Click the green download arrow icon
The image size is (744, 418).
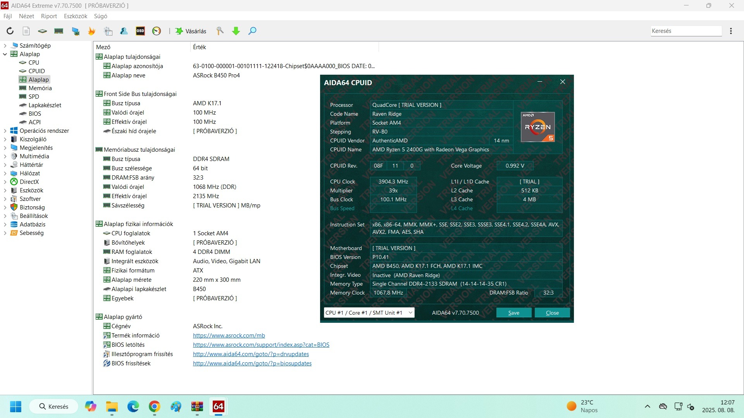click(236, 31)
